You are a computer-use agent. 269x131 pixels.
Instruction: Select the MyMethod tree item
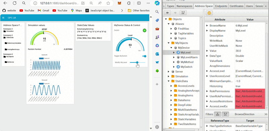click(185, 62)
